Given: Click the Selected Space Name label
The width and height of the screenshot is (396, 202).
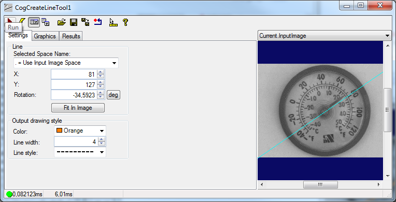Looking at the screenshot, I should 42,54.
